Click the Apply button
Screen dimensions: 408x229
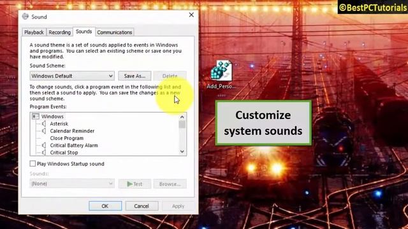tap(178, 206)
